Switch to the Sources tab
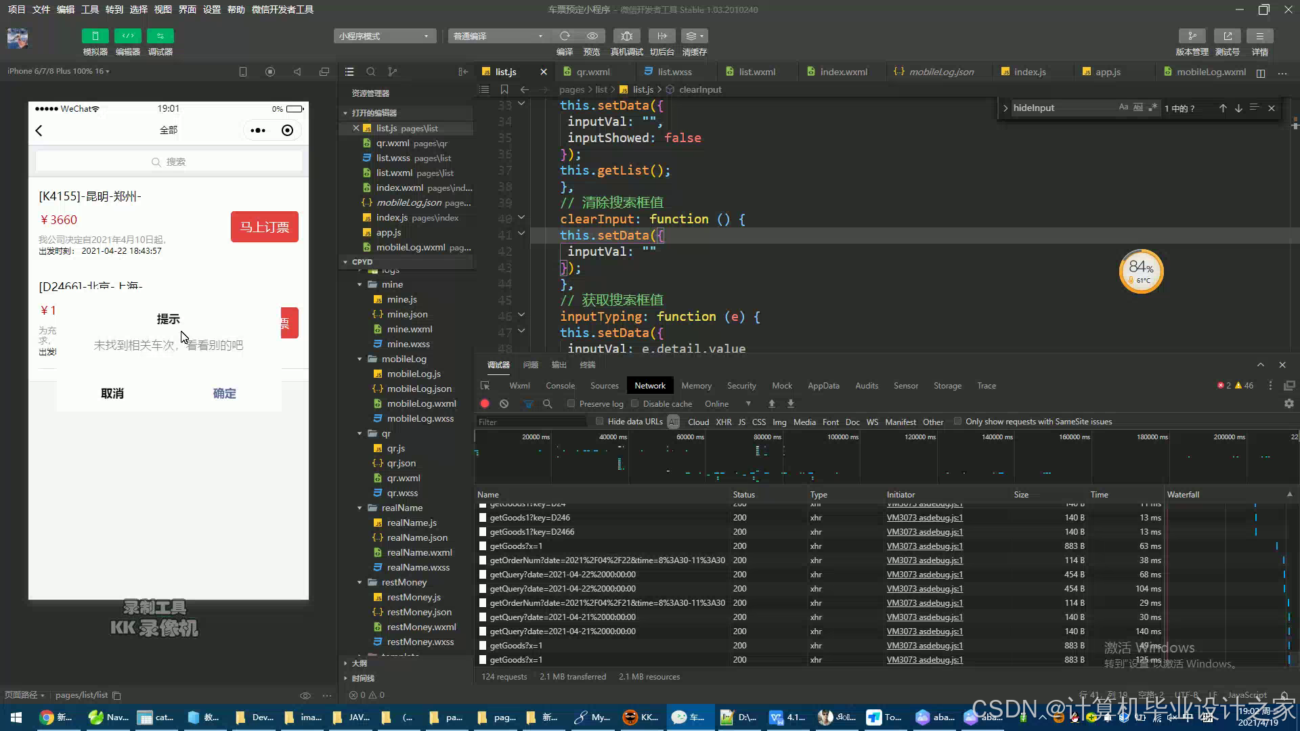Screen dimensions: 1300x731 coord(604,386)
